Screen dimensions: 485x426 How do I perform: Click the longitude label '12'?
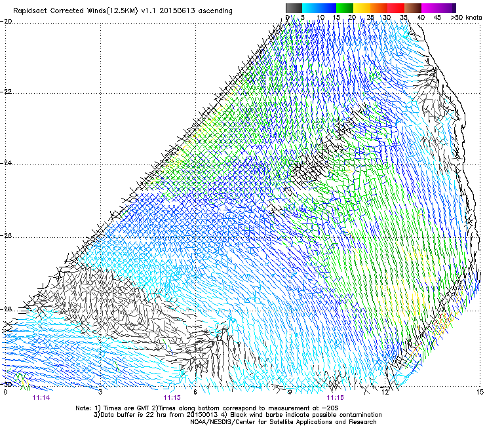[385, 393]
